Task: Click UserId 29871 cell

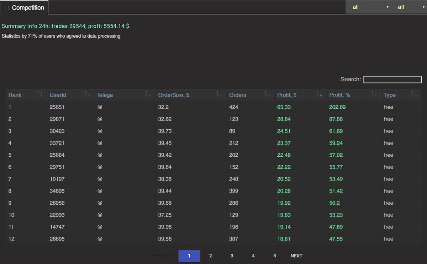Action: 57,119
